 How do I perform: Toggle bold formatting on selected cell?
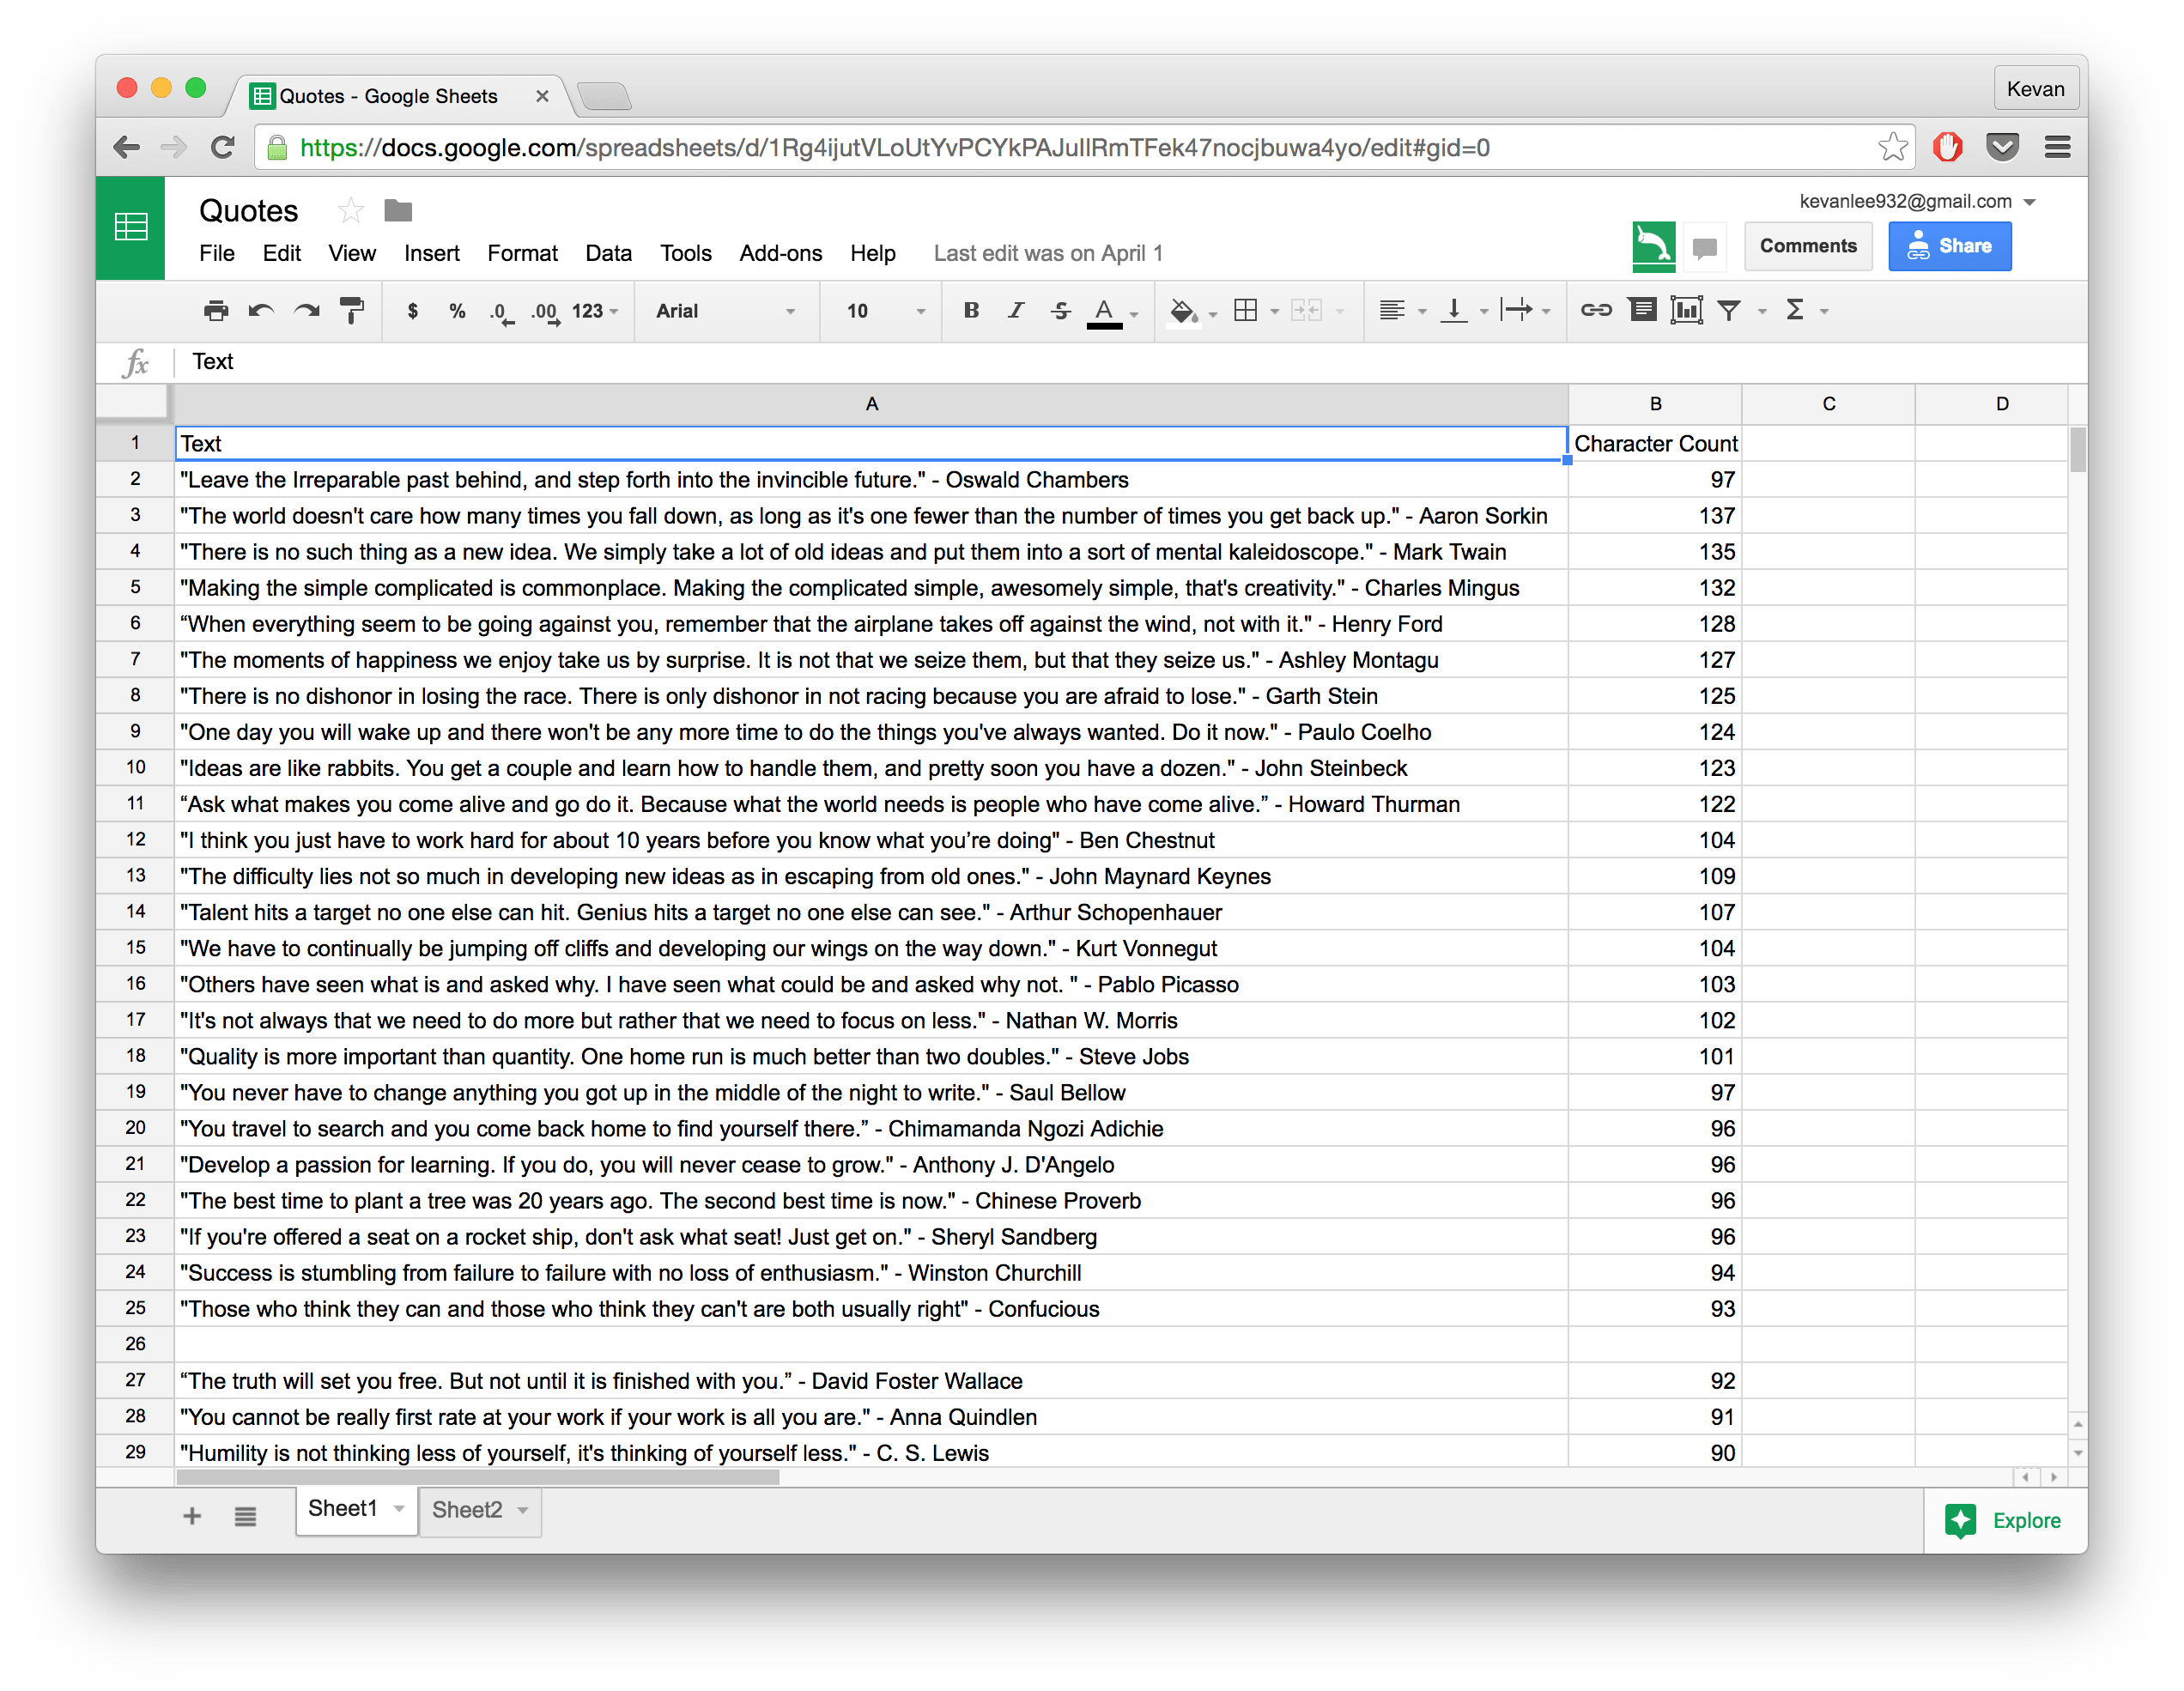[971, 311]
